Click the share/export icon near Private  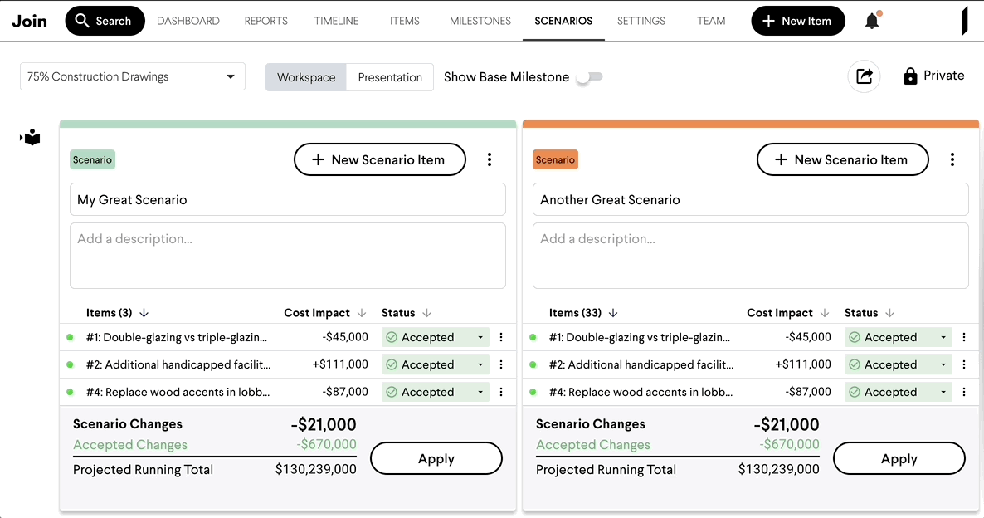[864, 76]
